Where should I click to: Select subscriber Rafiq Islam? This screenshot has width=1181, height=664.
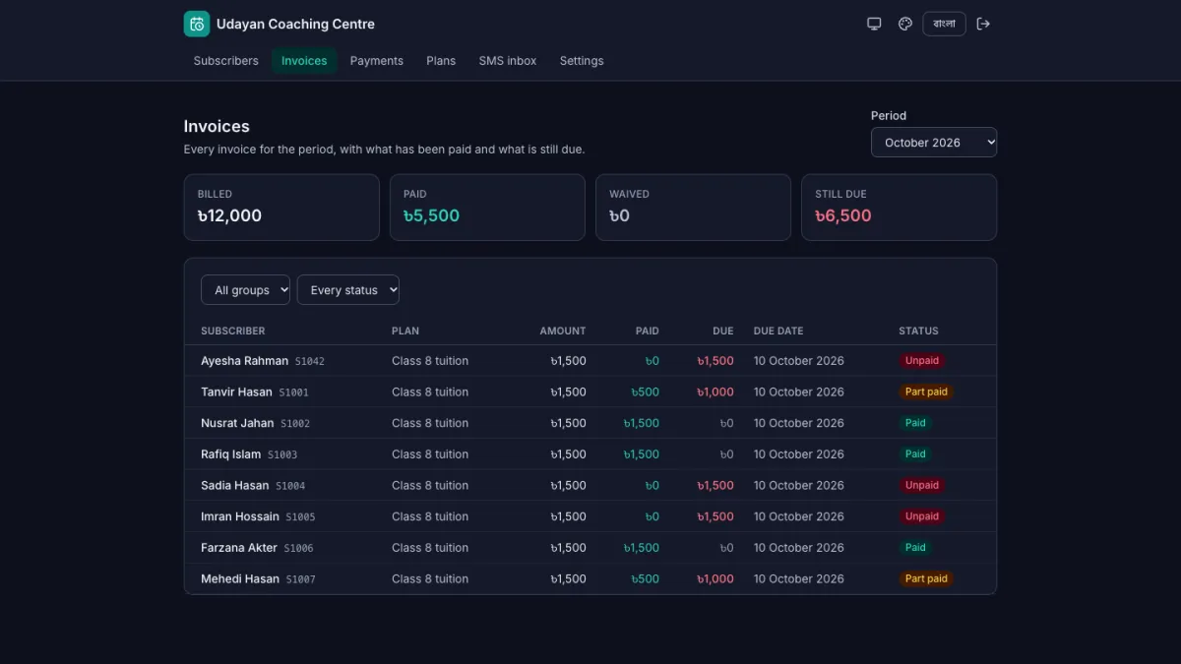coord(231,454)
